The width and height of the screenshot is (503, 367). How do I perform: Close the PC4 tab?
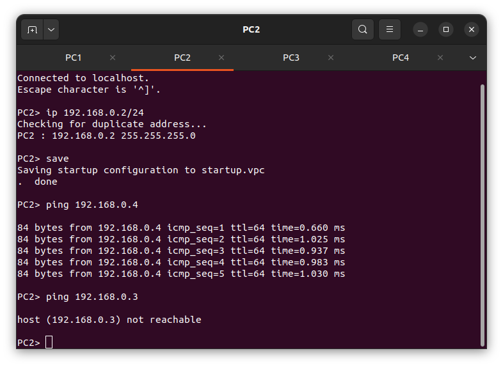pos(440,58)
